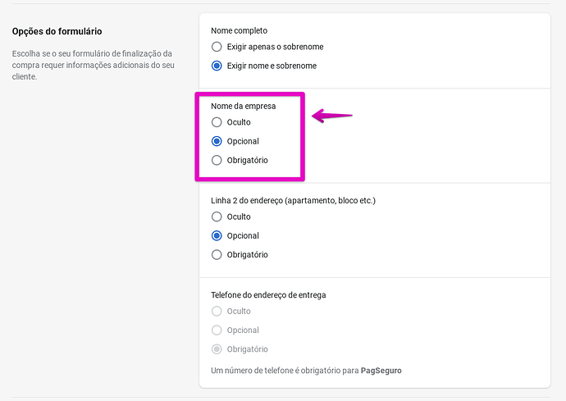This screenshot has height=401, width=566.
Task: Click disabled Obrigatório option under Telefone
Action: (217, 349)
